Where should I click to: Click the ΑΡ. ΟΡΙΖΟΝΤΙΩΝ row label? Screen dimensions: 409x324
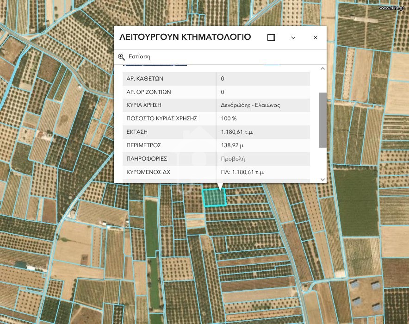tap(149, 92)
